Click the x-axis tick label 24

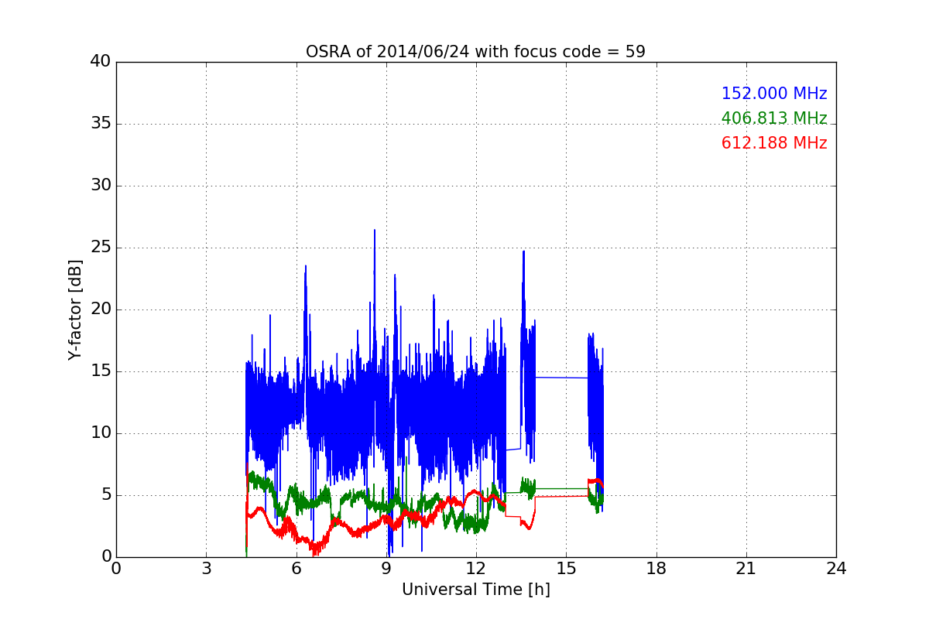836,569
